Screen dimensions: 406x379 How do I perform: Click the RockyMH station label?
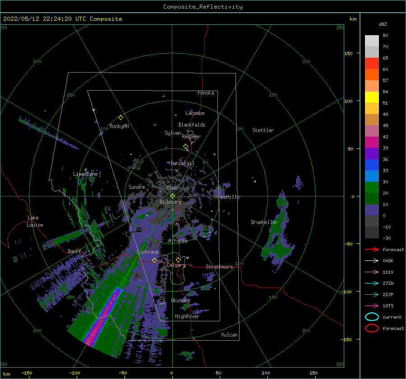[119, 126]
